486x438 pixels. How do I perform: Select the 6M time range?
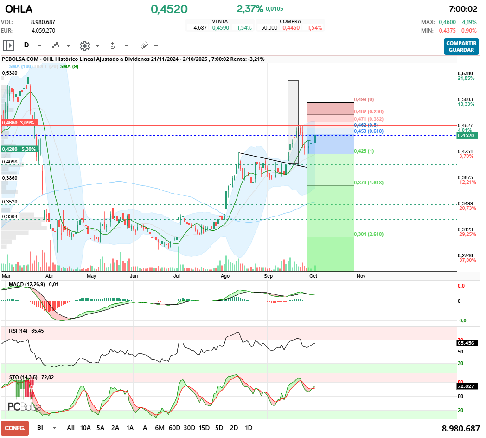click(160, 428)
